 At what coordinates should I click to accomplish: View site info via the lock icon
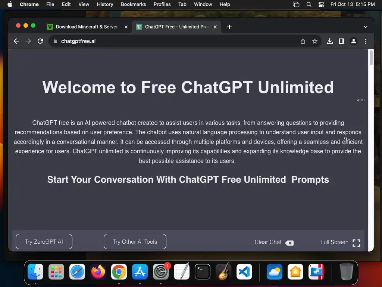(x=55, y=41)
